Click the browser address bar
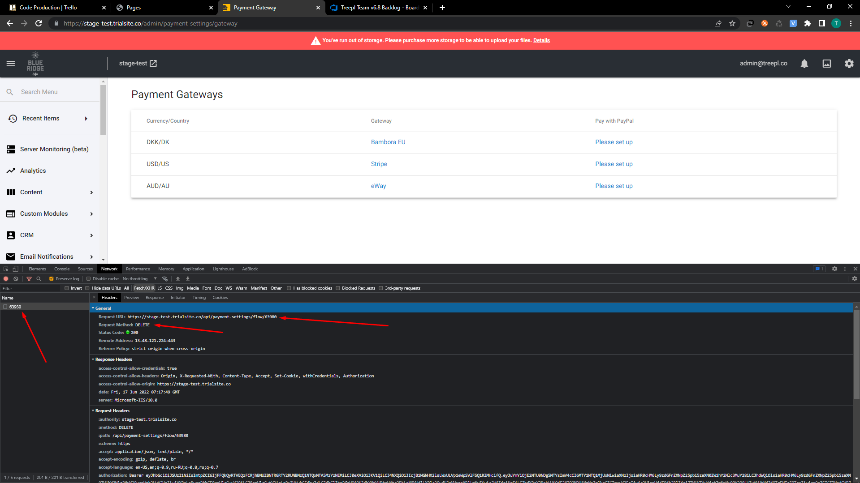 tap(381, 23)
